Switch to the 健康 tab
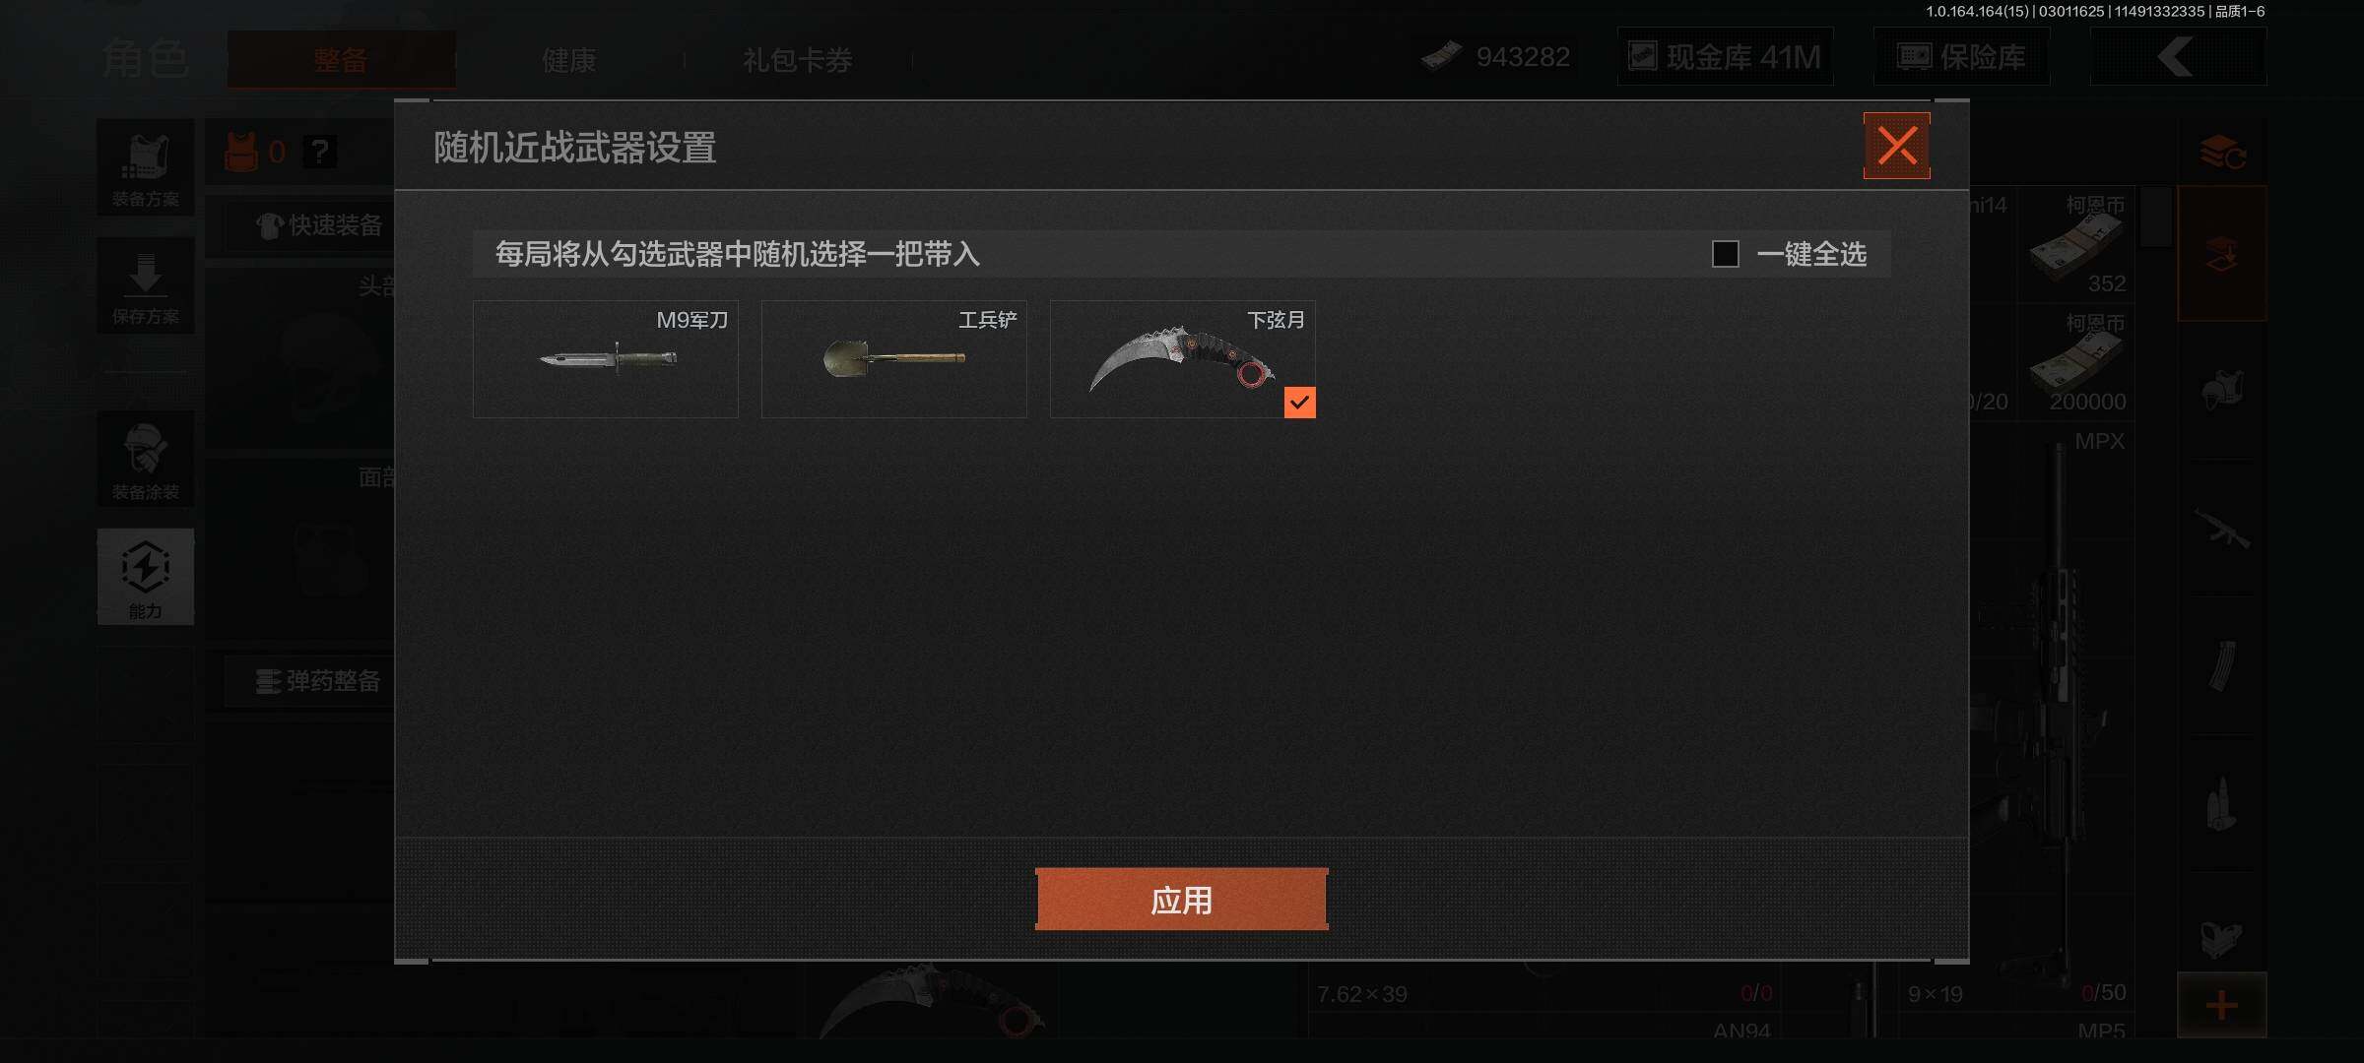Image resolution: width=2364 pixels, height=1063 pixels. pyautogui.click(x=569, y=60)
